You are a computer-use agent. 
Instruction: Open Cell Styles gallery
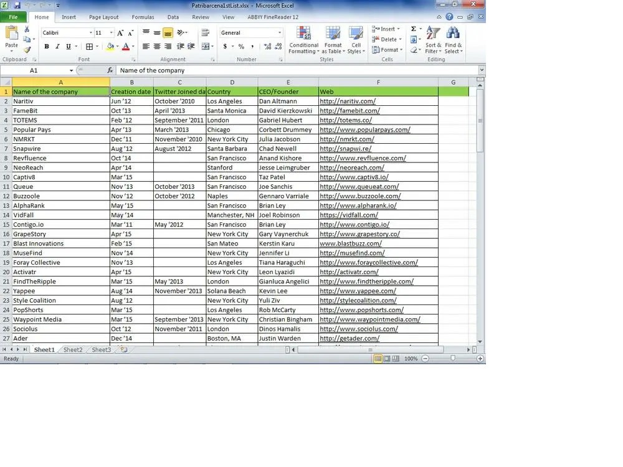356,40
